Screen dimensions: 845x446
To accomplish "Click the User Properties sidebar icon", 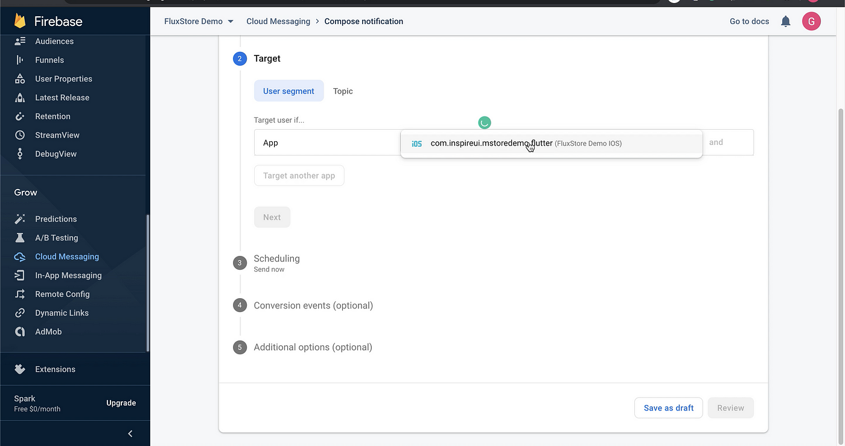I will click(x=20, y=78).
